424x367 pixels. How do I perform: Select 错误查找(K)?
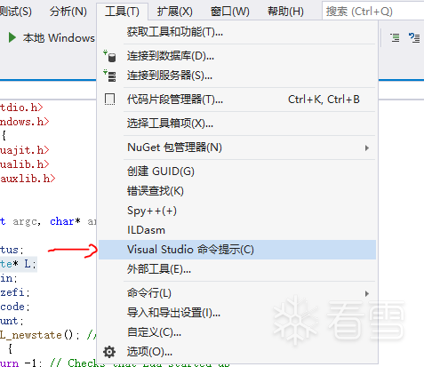coord(237,191)
